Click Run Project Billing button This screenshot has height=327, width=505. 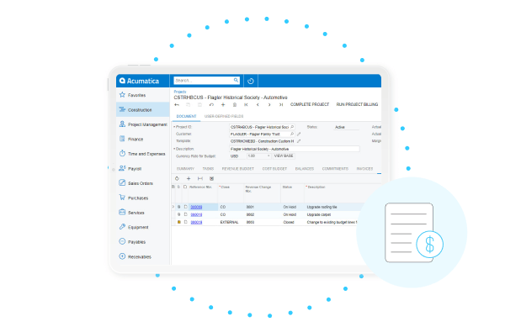coord(357,104)
